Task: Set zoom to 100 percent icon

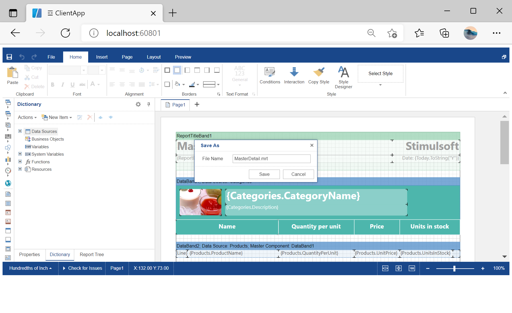Action: pos(412,268)
